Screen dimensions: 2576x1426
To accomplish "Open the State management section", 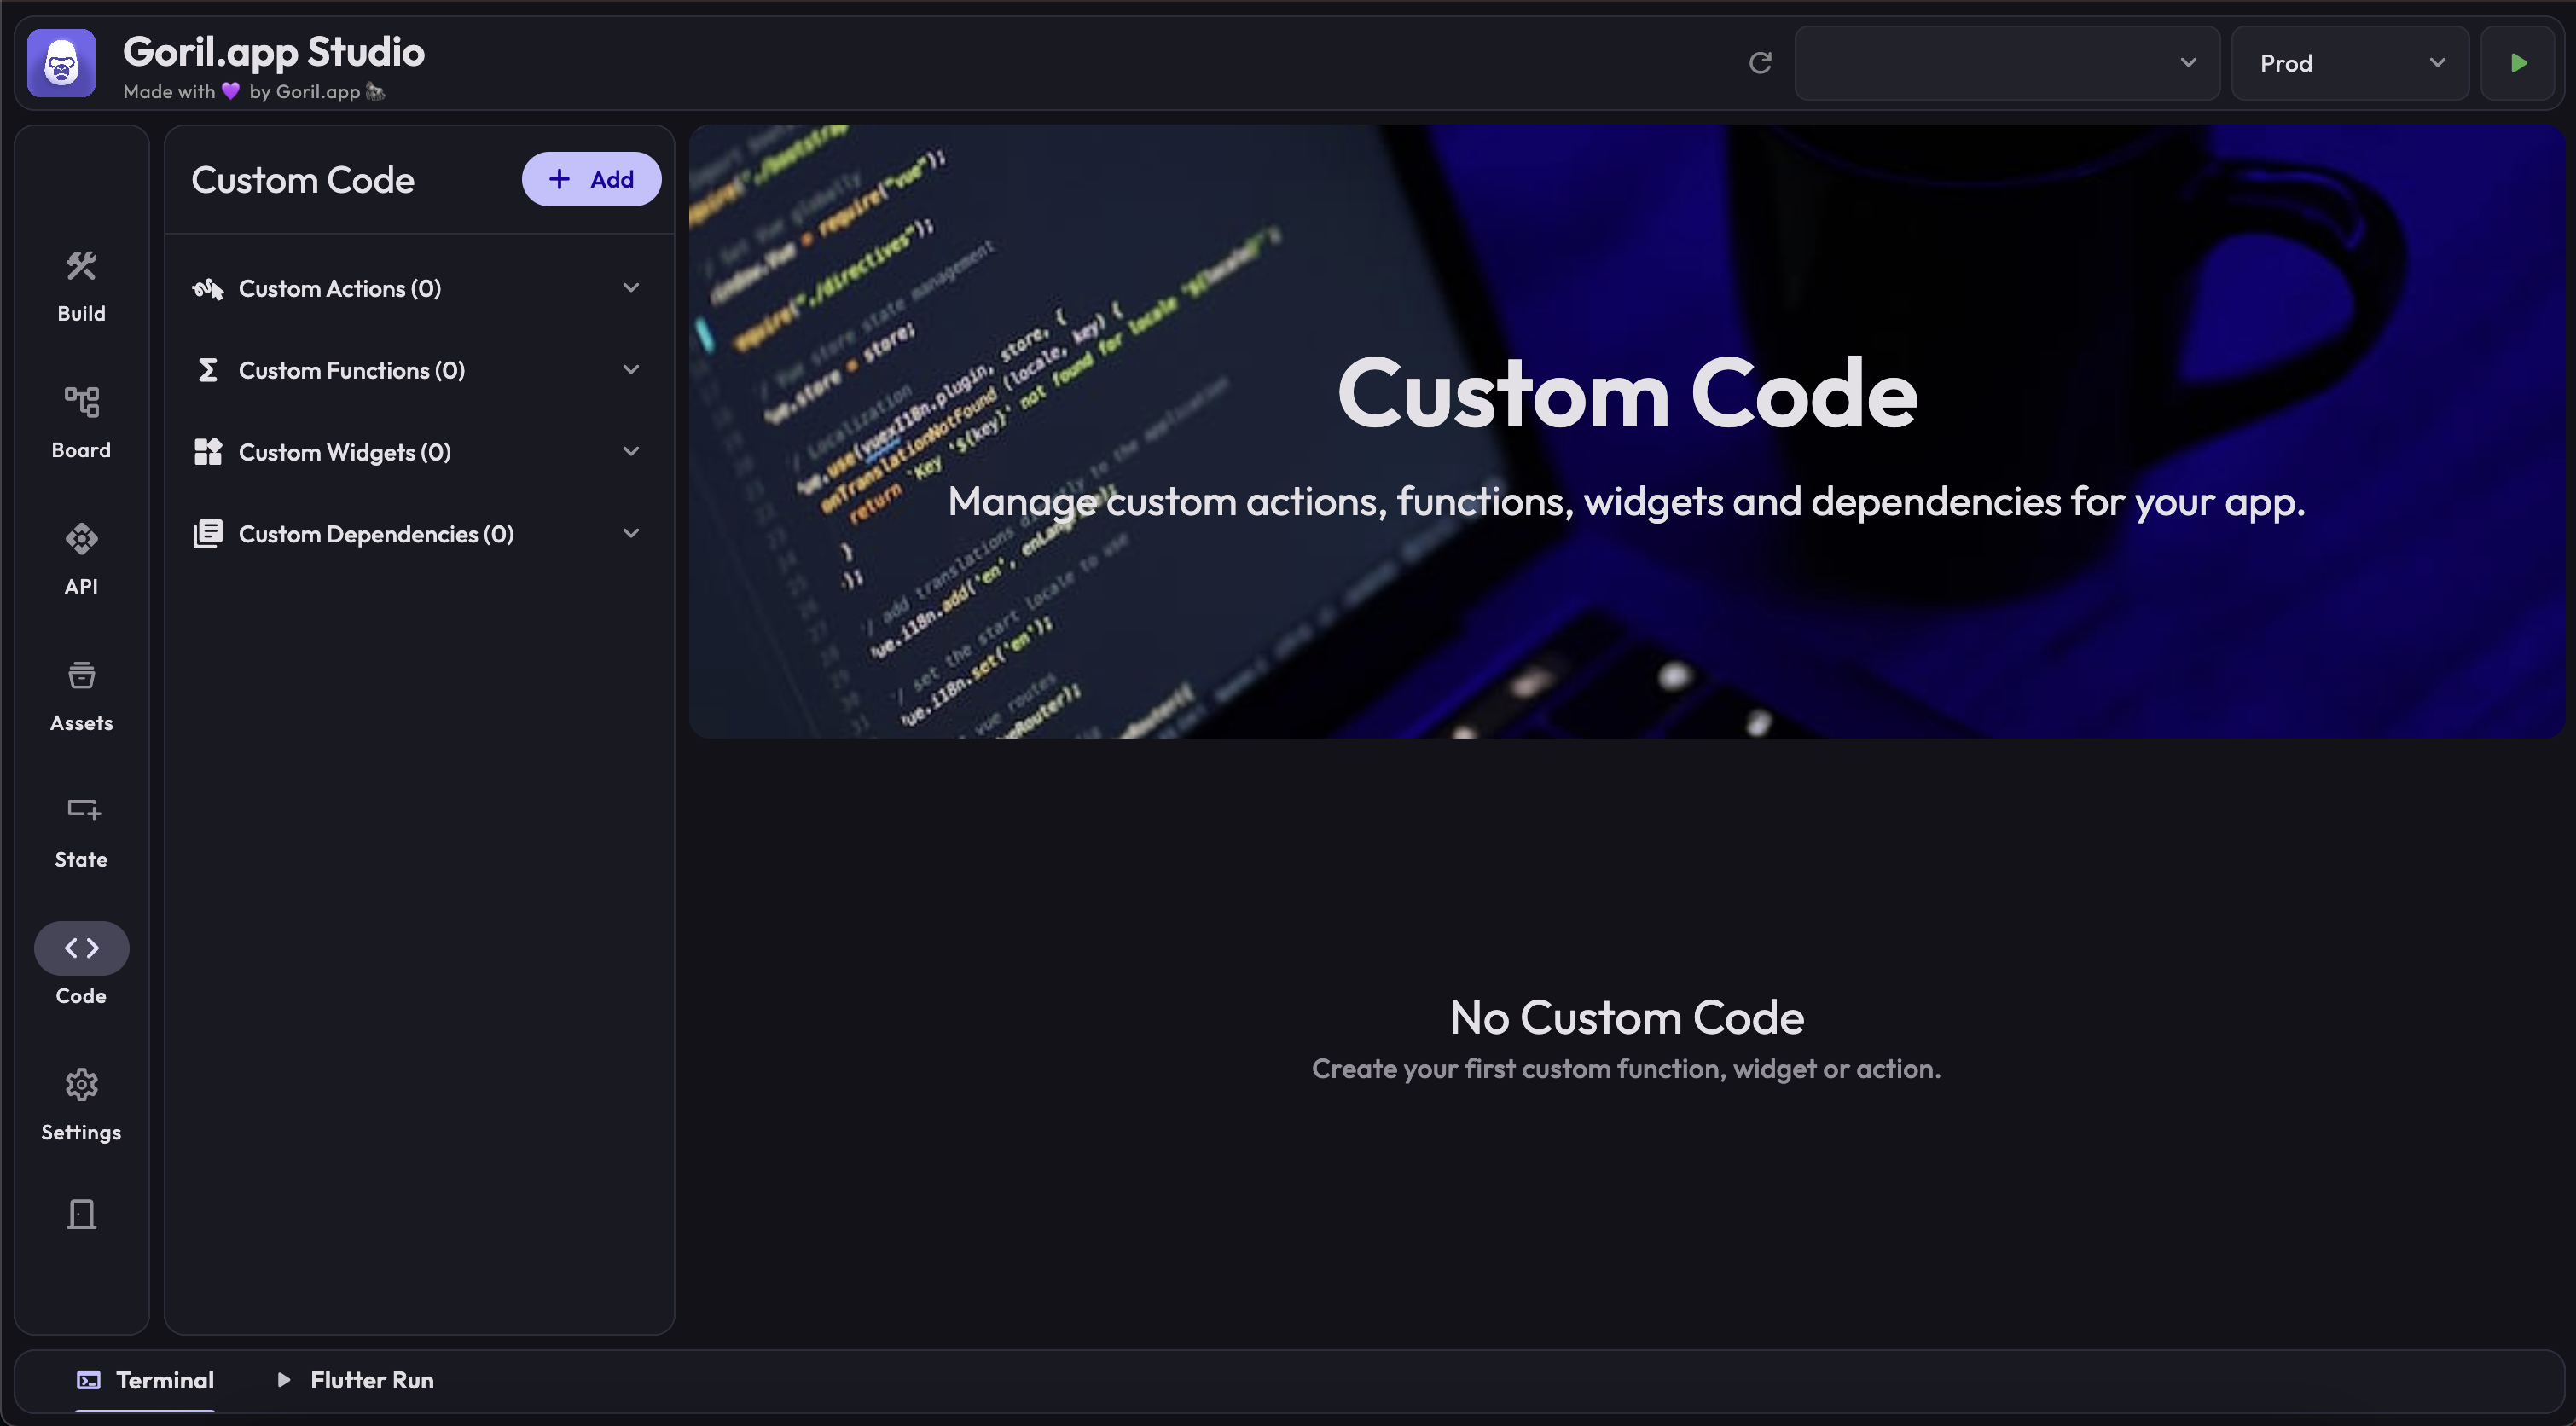I will (81, 831).
